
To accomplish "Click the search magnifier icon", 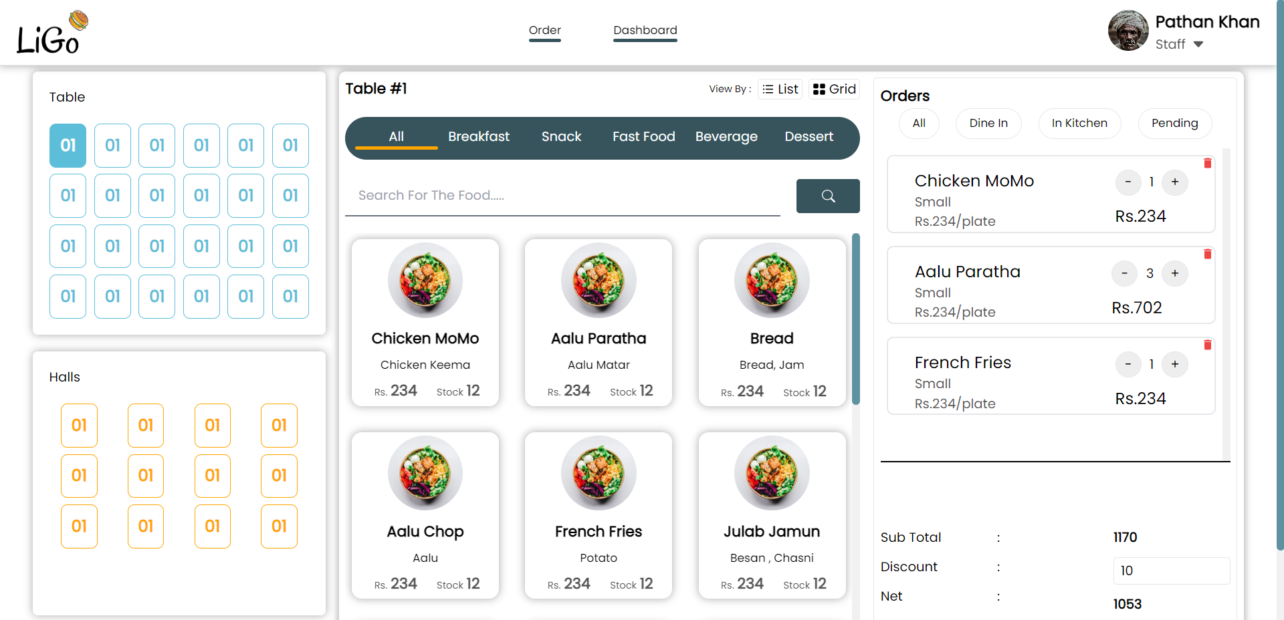I will tap(828, 196).
